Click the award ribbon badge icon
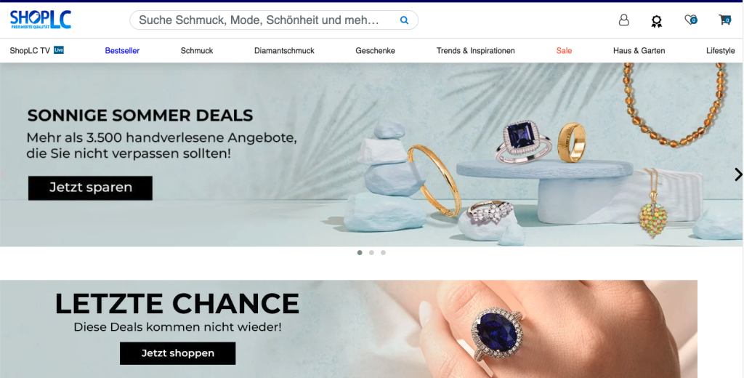This screenshot has width=744, height=378. click(x=656, y=21)
